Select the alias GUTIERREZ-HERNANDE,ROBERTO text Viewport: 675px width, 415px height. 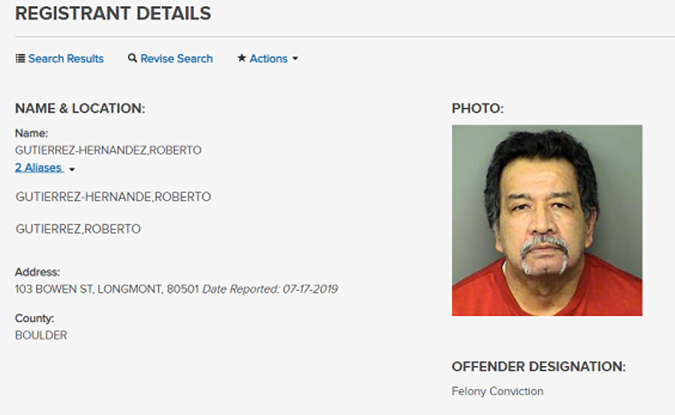tap(113, 197)
